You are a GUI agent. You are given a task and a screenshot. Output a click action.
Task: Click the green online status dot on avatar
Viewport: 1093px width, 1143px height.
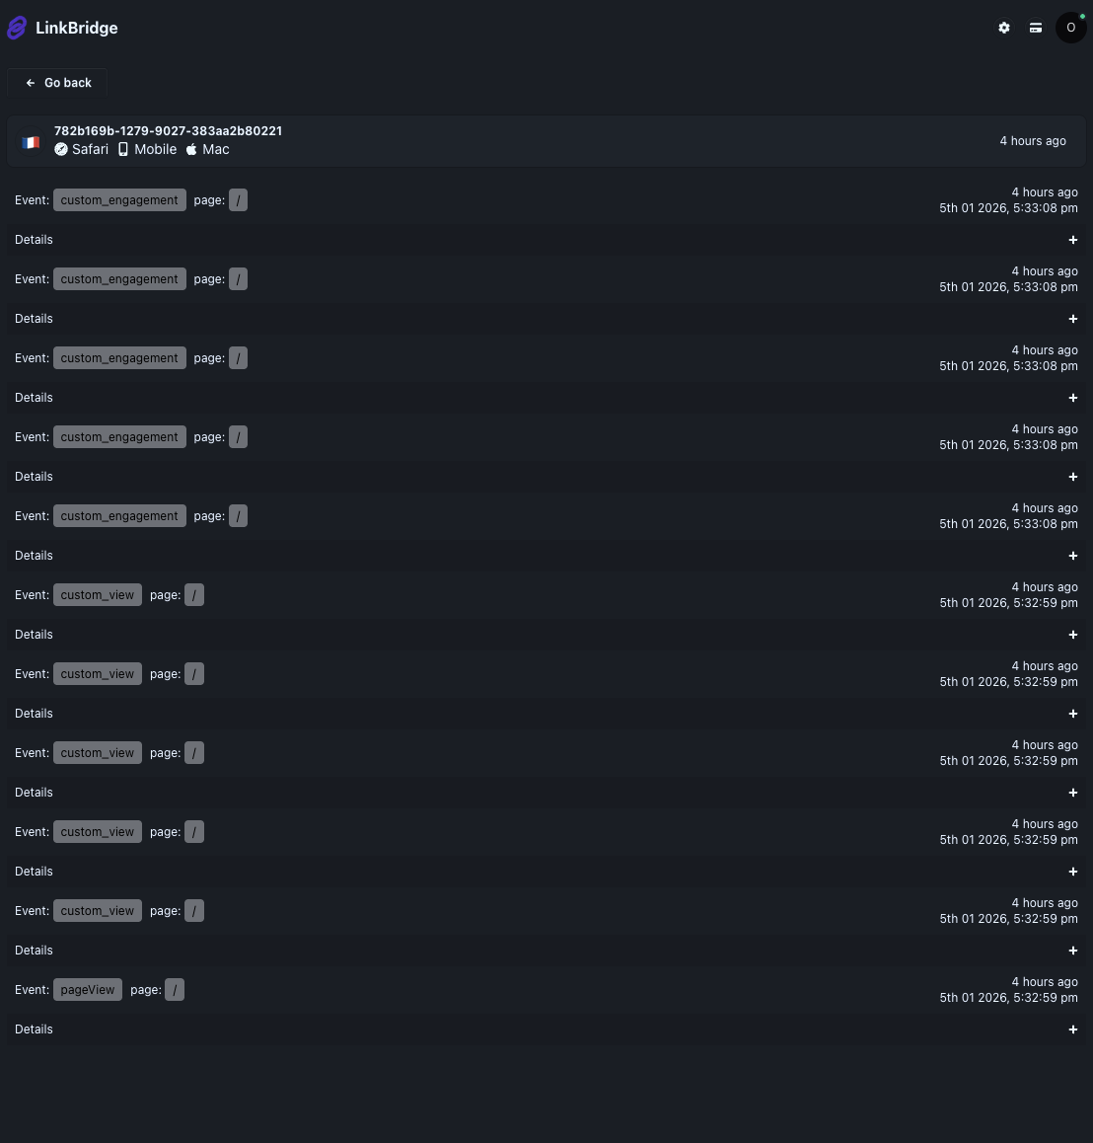pyautogui.click(x=1082, y=16)
